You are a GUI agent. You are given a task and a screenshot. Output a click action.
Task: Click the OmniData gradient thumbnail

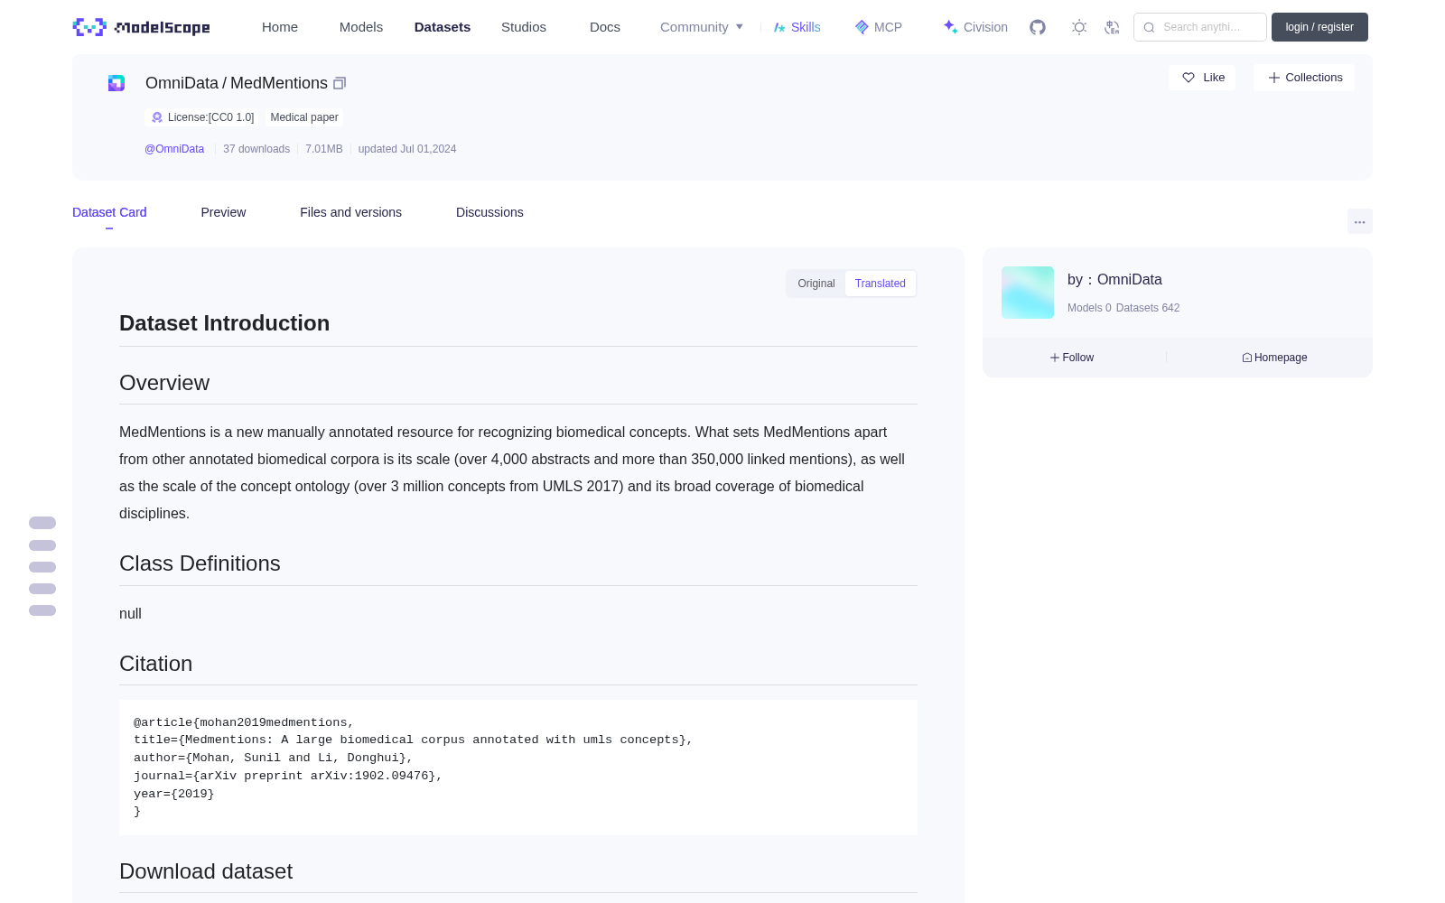click(x=1028, y=293)
